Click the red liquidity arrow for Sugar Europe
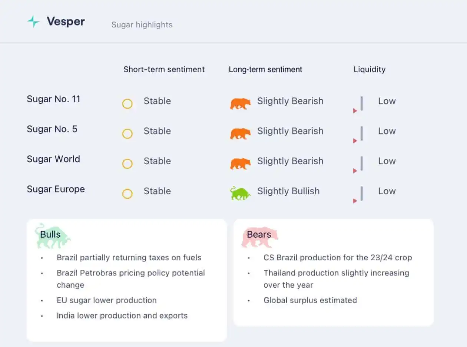This screenshot has height=347, width=467. coord(355,201)
